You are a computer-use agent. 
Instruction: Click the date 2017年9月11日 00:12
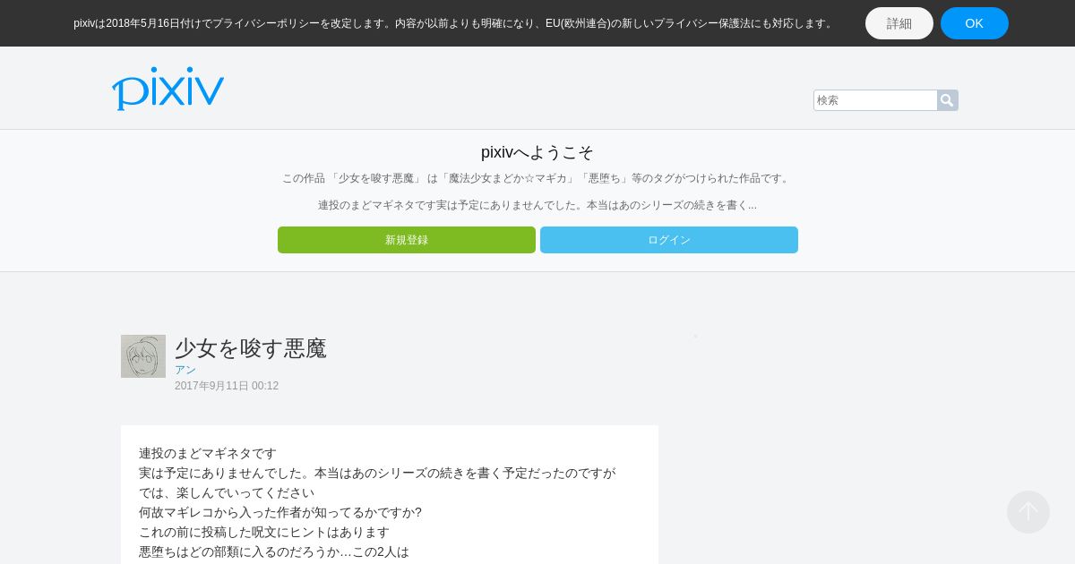click(227, 386)
